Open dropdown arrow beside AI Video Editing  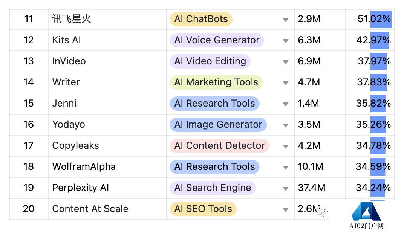point(285,62)
